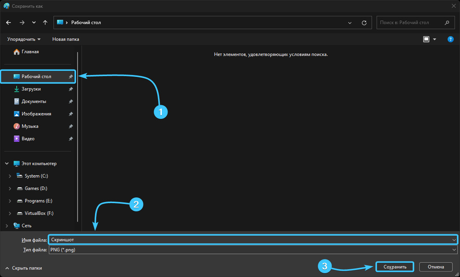Image resolution: width=460 pixels, height=277 pixels.
Task: Open recent locations dropdown arrow
Action: coord(34,23)
